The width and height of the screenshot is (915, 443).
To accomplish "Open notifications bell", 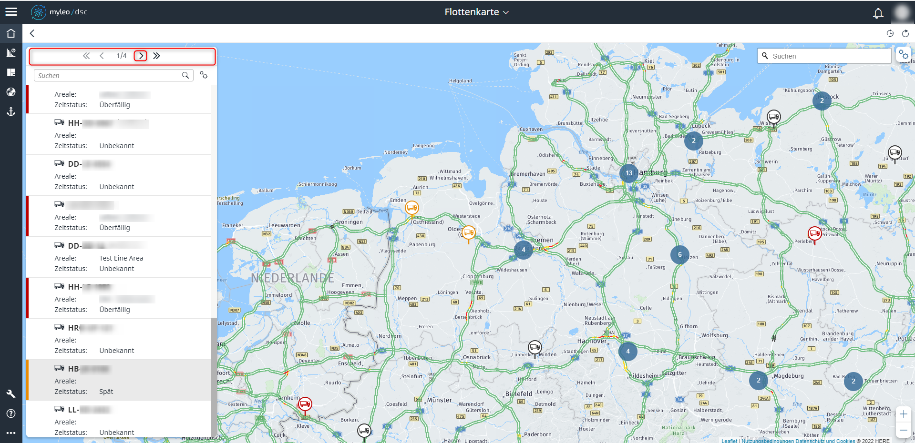I will tap(878, 13).
